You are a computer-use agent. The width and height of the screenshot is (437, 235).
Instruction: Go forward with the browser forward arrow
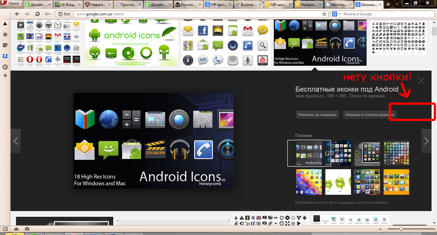click(x=27, y=14)
